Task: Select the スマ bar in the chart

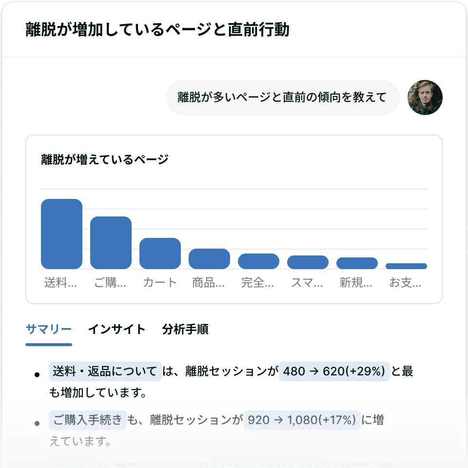Action: 308,262
